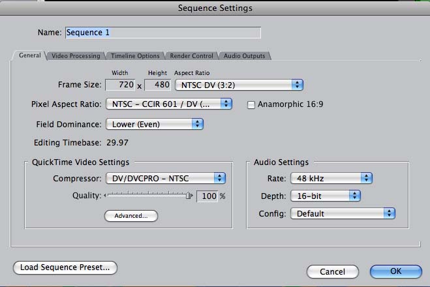Click the sequence Name text field

(162, 32)
